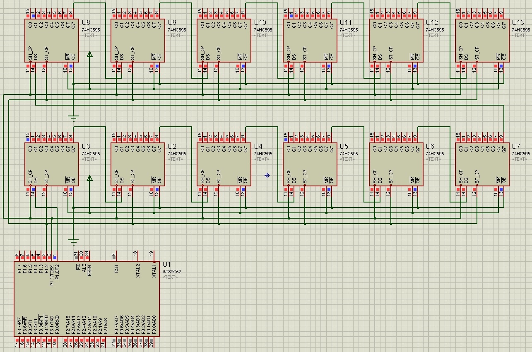Screen dimensions: 532x352
Task: Click the XTAL1 pin label on U1
Action: (154, 271)
